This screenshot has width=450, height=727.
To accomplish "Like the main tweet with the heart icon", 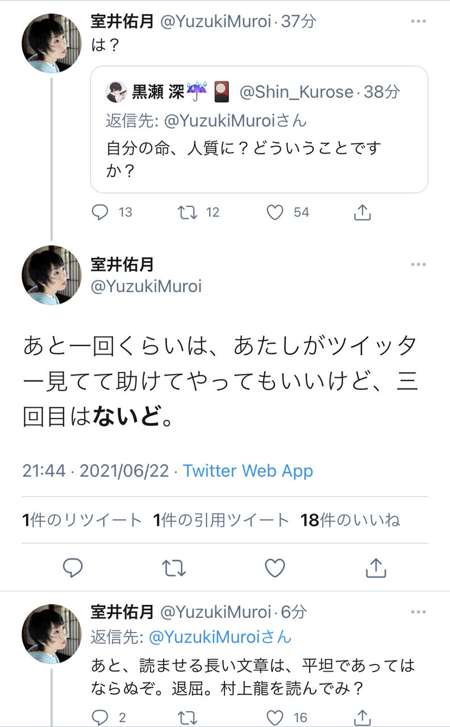I will tap(275, 567).
